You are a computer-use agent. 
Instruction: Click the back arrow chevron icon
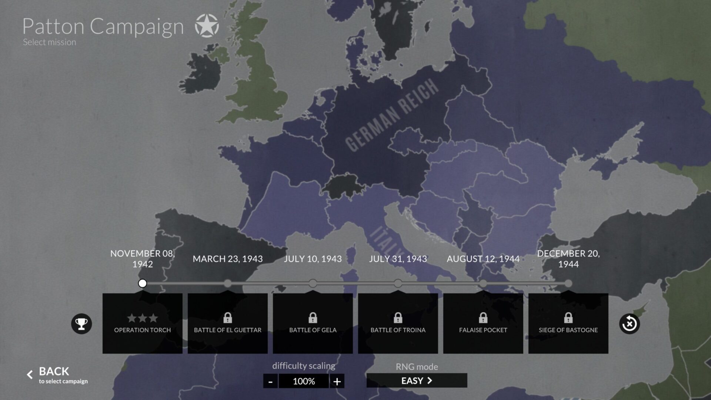tap(30, 375)
